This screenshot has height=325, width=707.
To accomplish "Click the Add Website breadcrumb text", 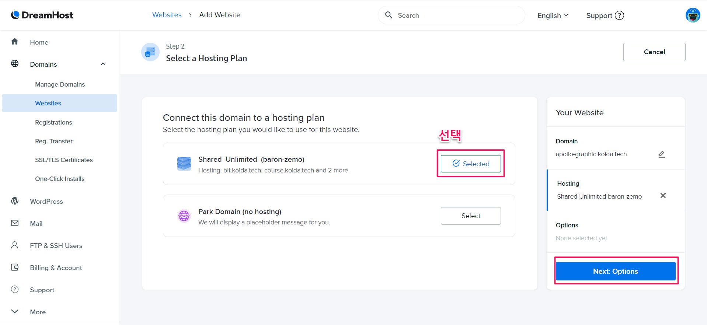I will point(220,15).
